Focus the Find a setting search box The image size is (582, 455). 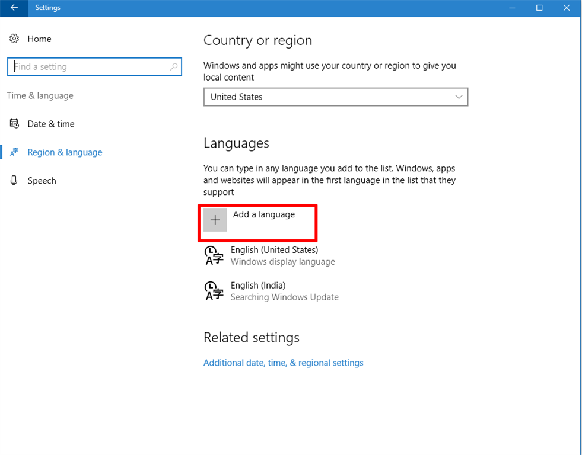pyautogui.click(x=94, y=67)
